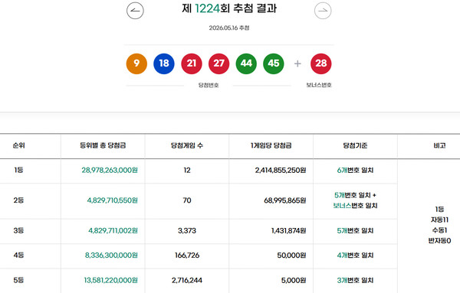Viewport: 460px width, 293px height.
Task: Click the 등위별 총 당첨금 column header
Action: coord(103,145)
